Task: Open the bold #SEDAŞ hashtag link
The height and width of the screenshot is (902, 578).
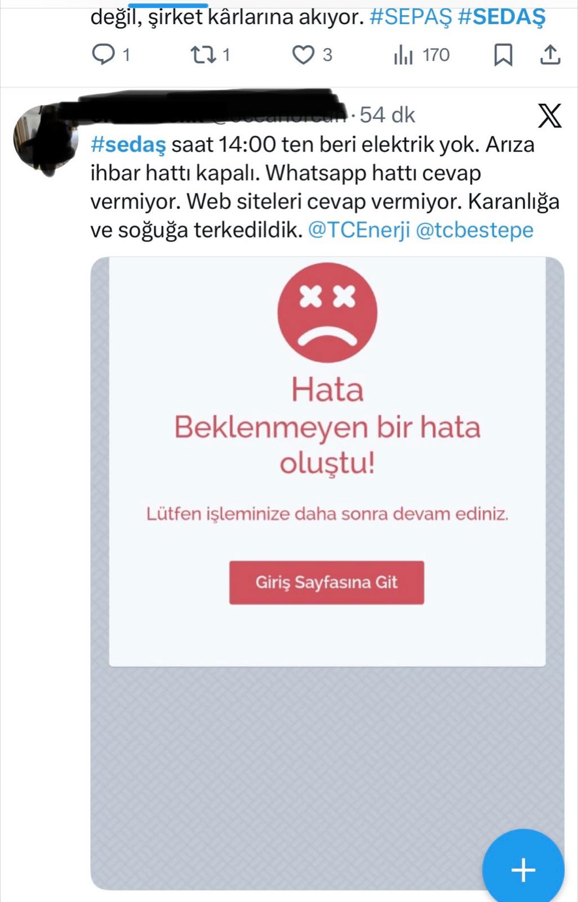Action: (502, 17)
